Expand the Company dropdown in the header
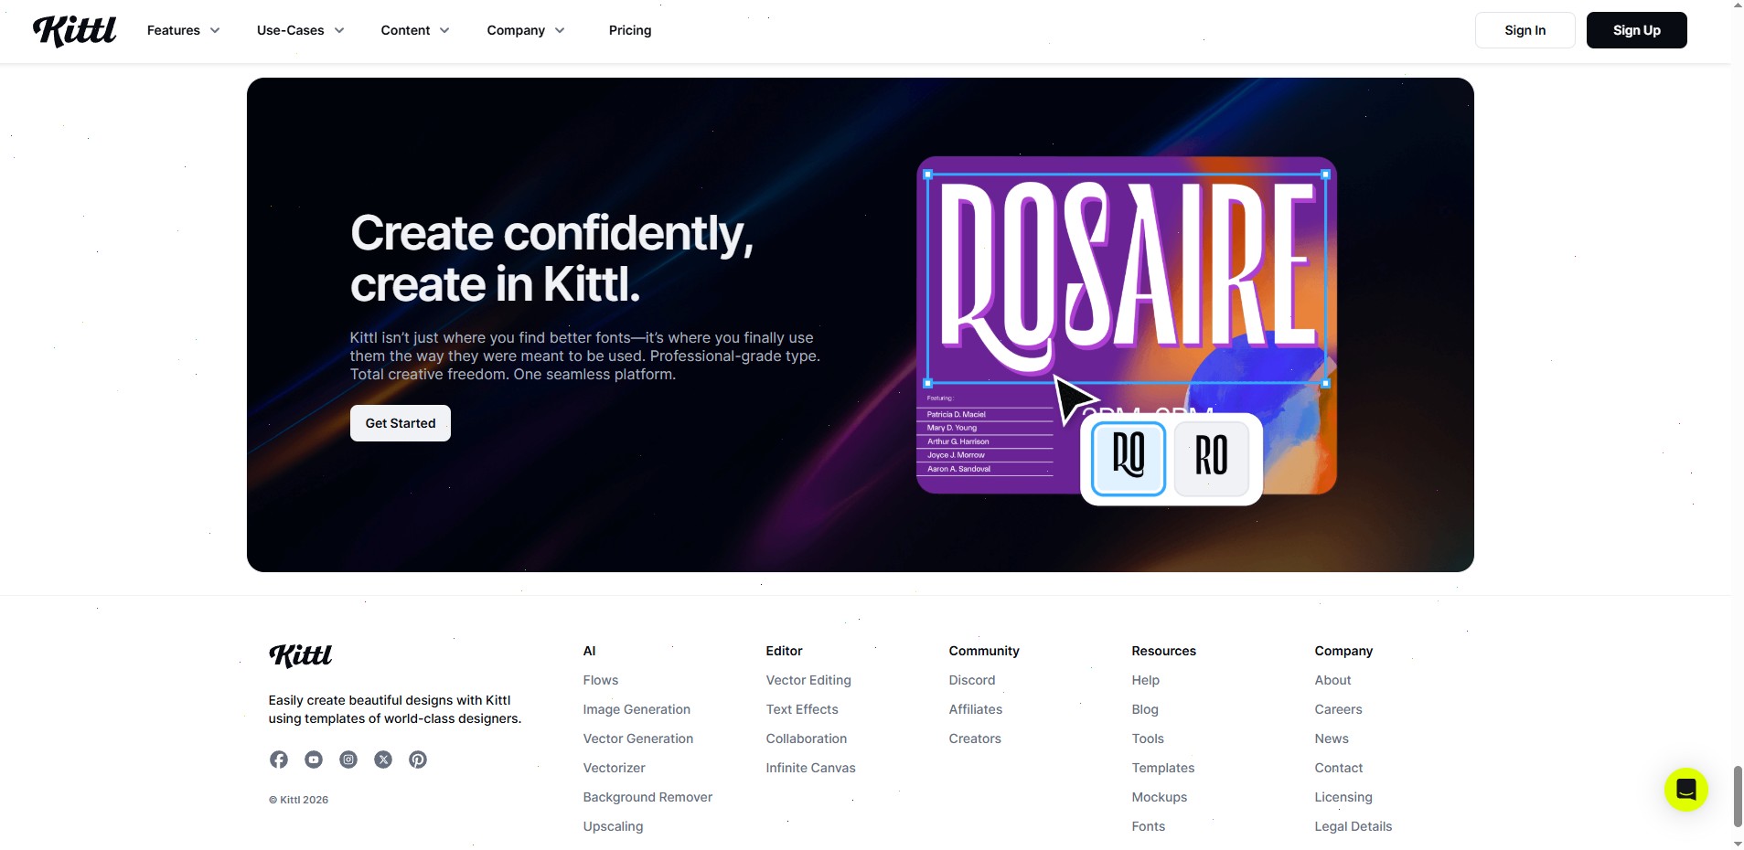Viewport: 1744px width, 850px height. tap(526, 30)
